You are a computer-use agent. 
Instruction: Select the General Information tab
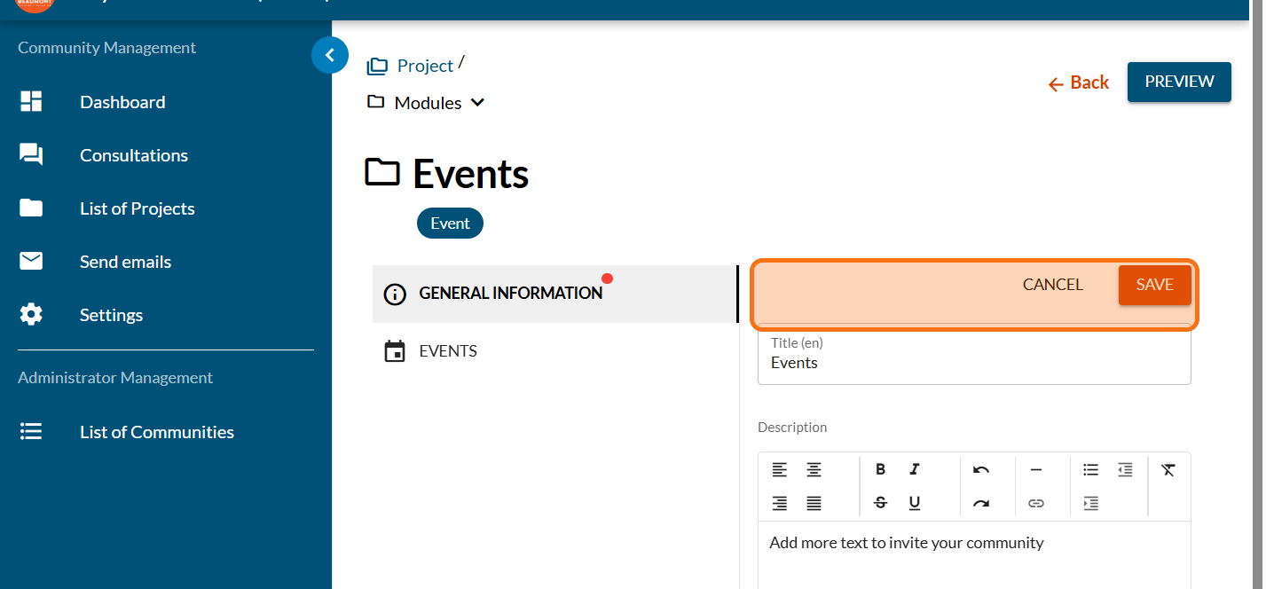point(510,294)
